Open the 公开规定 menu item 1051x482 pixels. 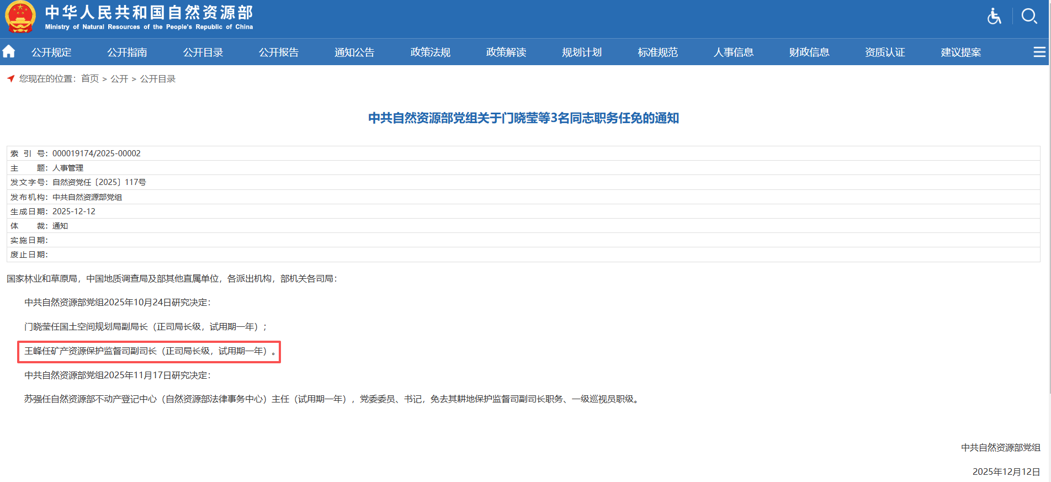[x=51, y=52]
